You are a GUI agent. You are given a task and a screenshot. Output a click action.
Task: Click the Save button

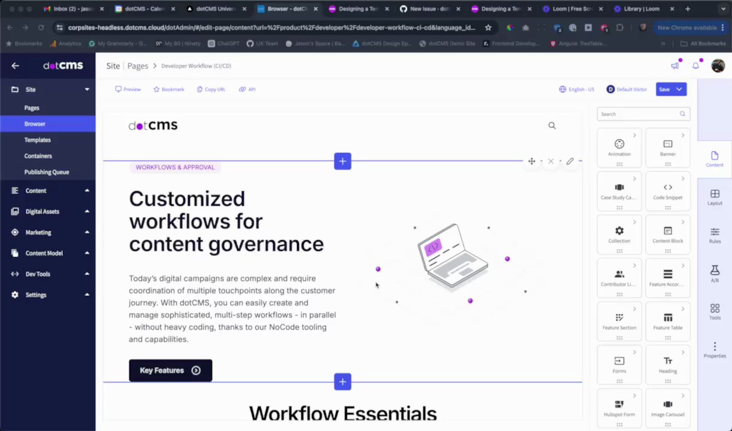664,89
